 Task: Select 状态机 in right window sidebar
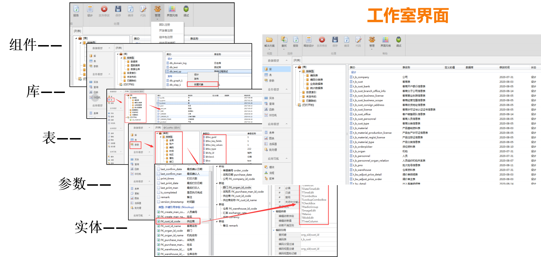pyautogui.click(x=272, y=115)
